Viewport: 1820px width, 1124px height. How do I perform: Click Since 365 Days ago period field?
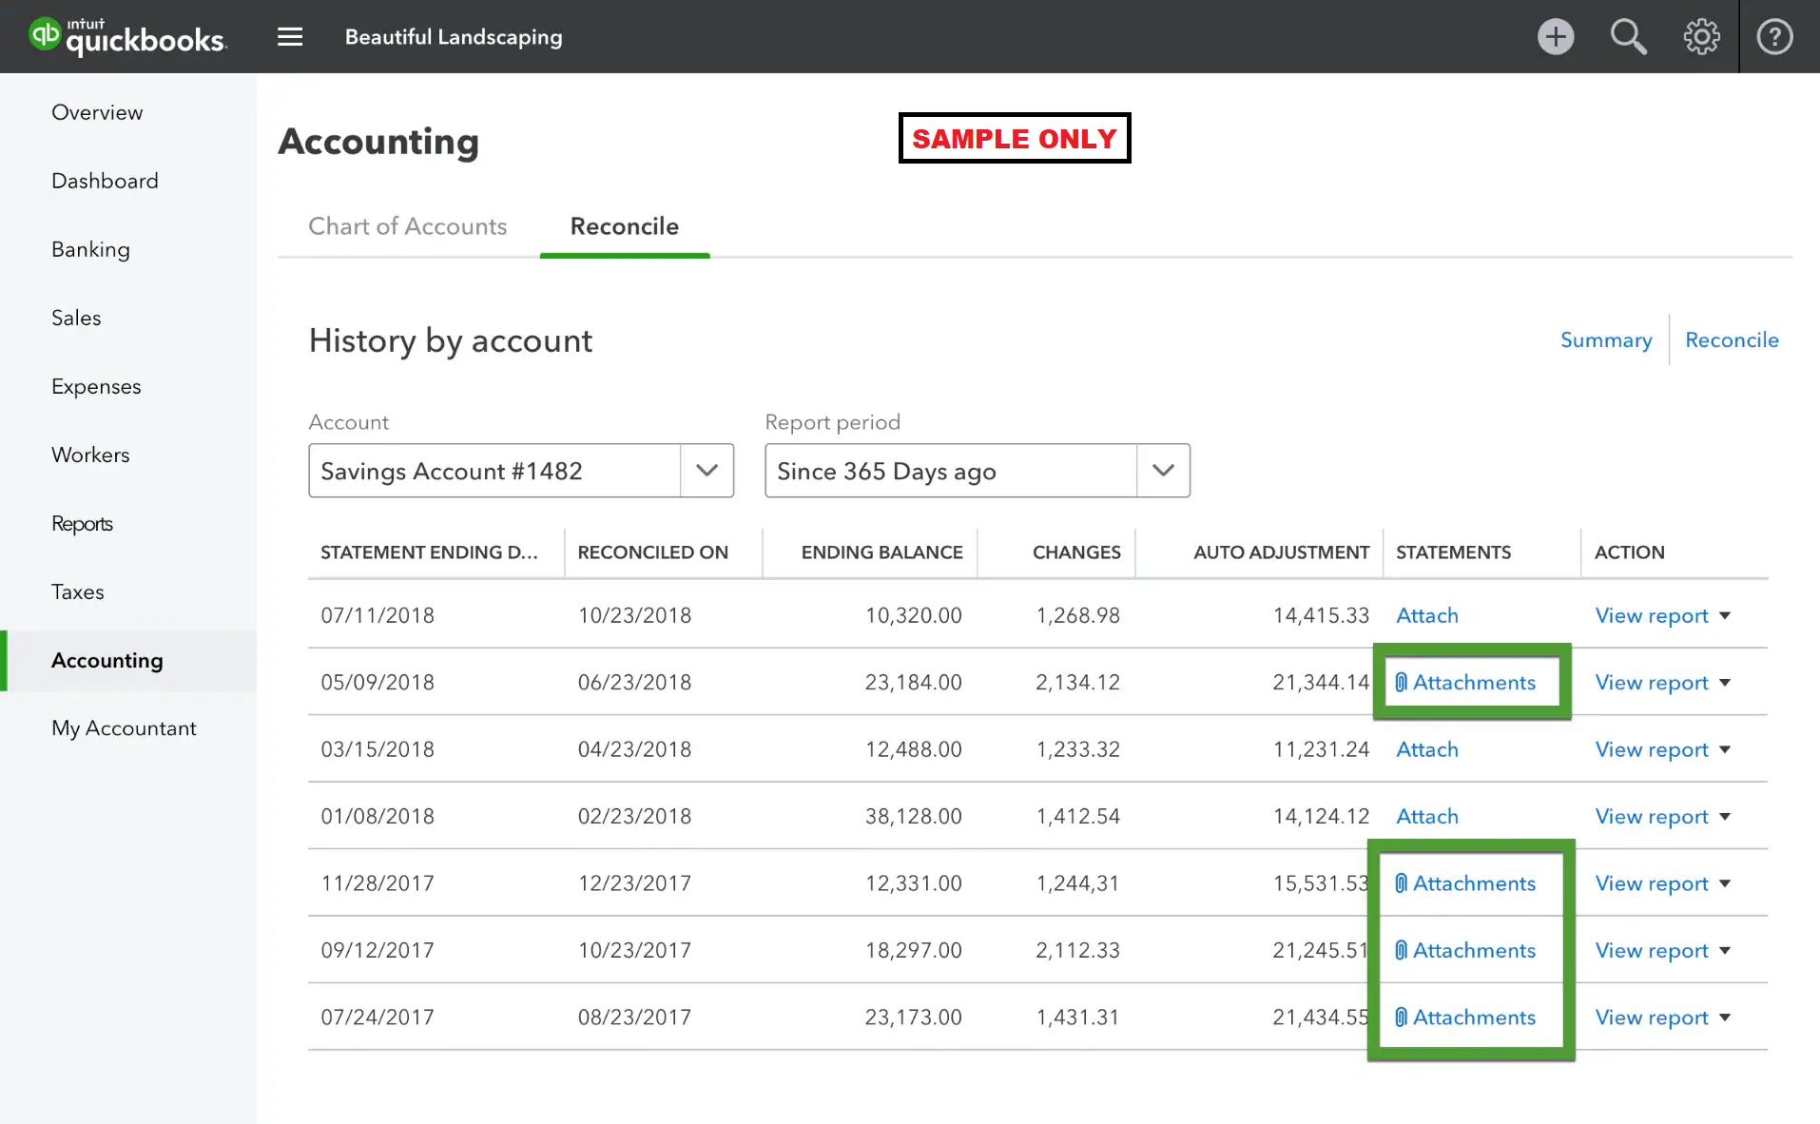(x=978, y=471)
